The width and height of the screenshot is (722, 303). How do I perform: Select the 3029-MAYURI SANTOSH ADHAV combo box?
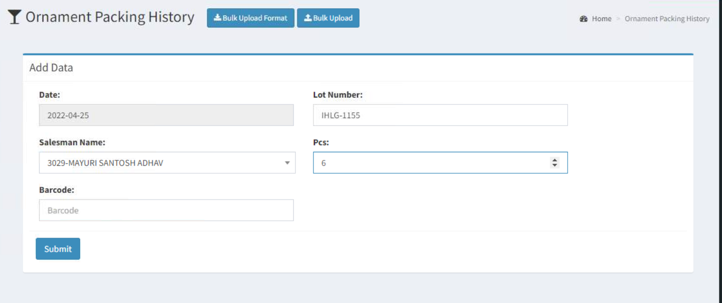(167, 163)
